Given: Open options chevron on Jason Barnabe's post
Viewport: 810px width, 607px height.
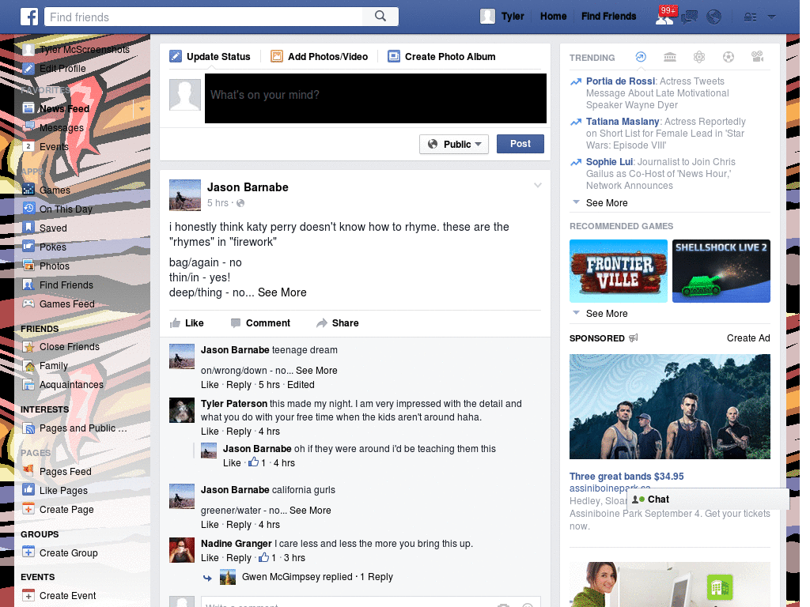Looking at the screenshot, I should tap(538, 185).
